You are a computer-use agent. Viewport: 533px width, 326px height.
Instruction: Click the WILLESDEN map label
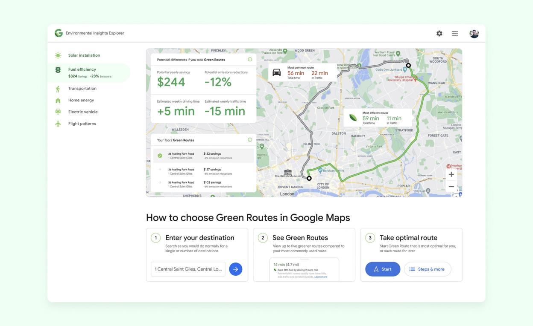[180, 129]
